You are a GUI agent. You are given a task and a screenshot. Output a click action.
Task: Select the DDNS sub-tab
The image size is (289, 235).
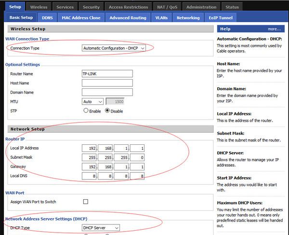(48, 18)
